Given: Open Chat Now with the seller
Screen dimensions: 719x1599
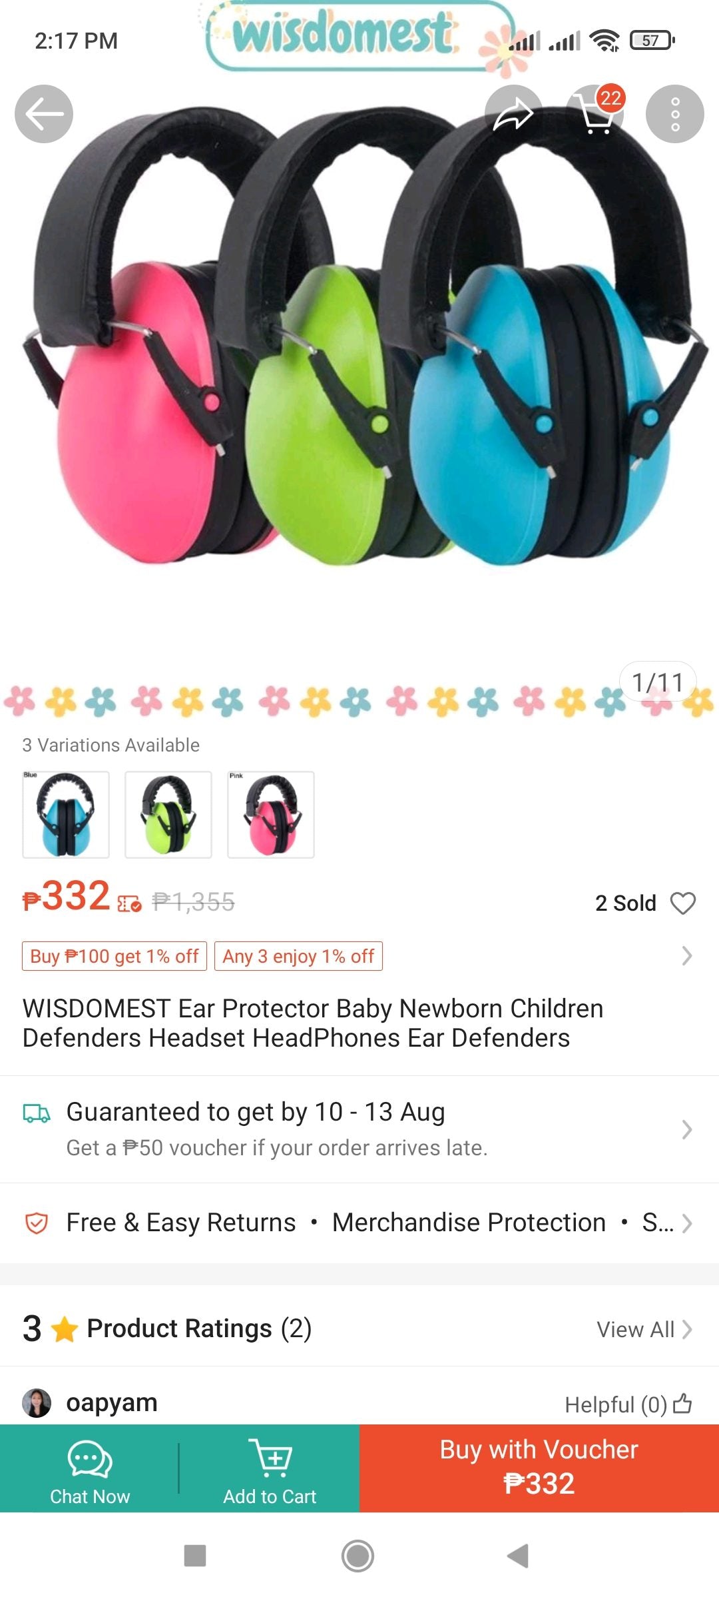Looking at the screenshot, I should click(x=90, y=1469).
